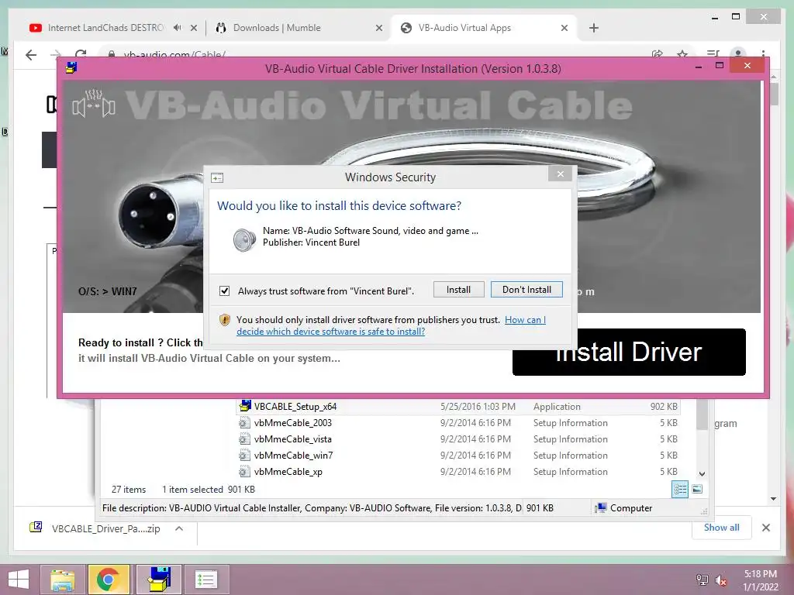Expand the download item options chevron

pyautogui.click(x=179, y=528)
